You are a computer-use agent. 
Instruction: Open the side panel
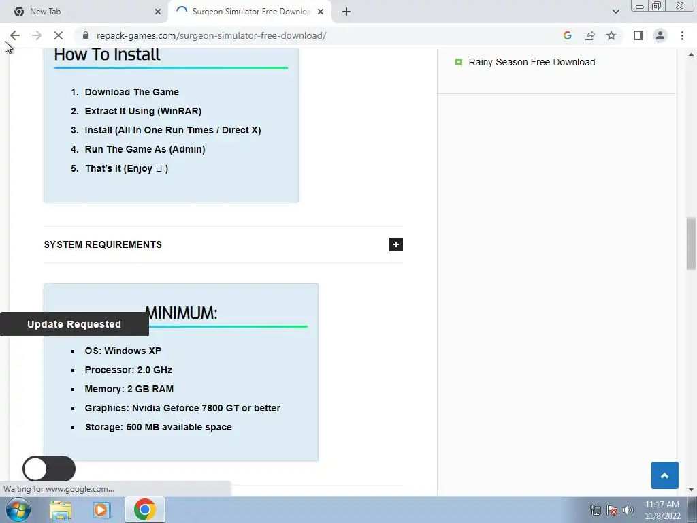point(638,35)
